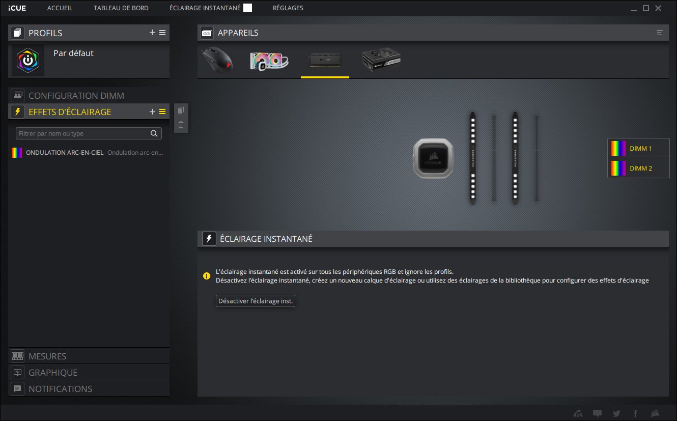The image size is (677, 421).
Task: Expand the NOTIFICATIONS section
Action: point(89,388)
